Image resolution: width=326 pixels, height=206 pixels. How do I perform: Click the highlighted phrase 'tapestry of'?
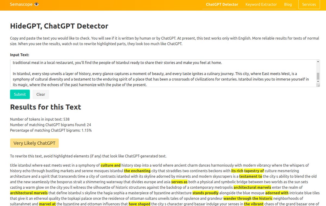click(x=254, y=171)
